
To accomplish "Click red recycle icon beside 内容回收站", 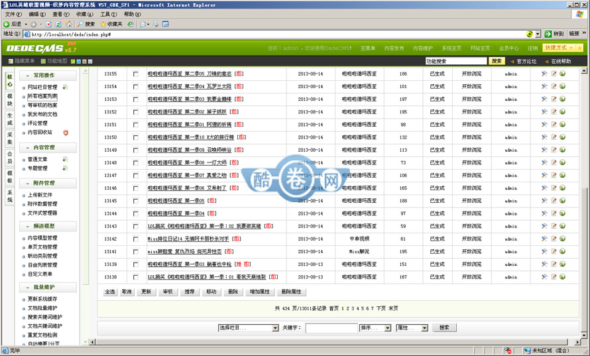I will point(66,133).
